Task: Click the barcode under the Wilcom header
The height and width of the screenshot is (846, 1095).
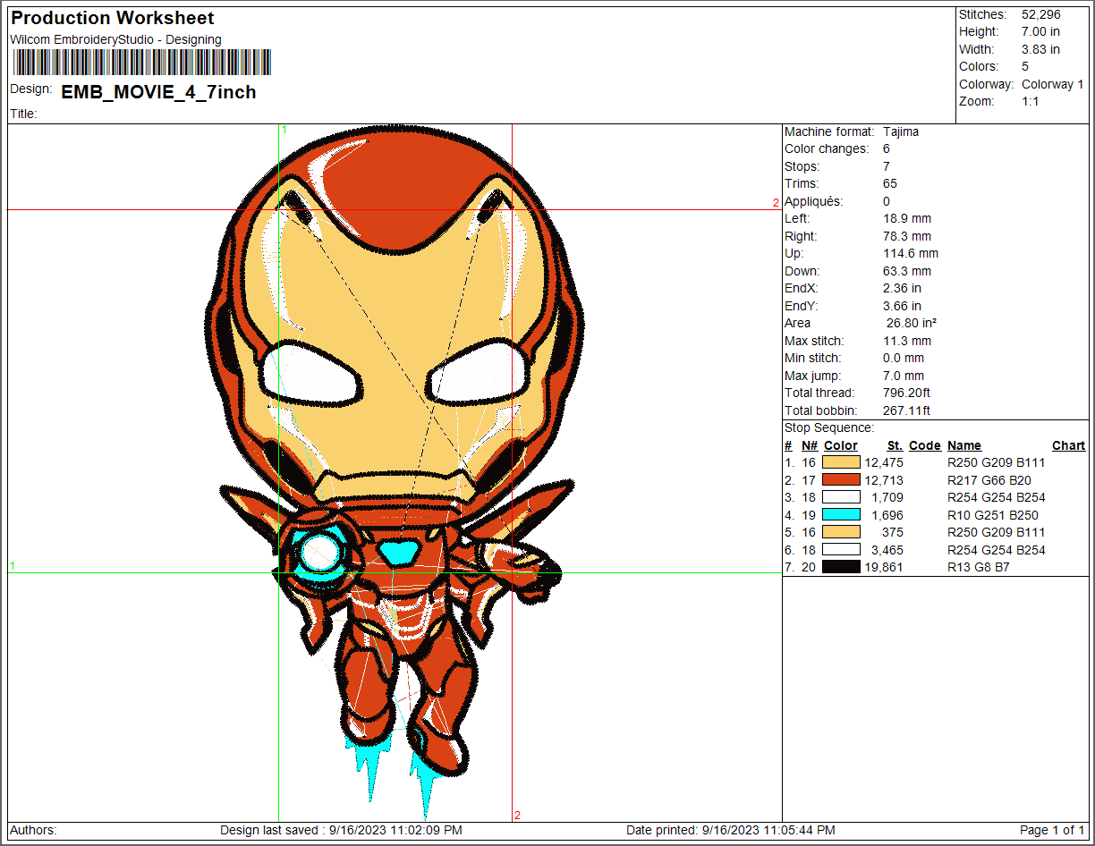Action: tap(140, 63)
